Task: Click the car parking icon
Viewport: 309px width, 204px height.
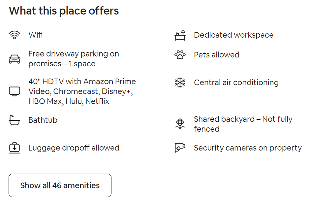Action: [15, 59]
